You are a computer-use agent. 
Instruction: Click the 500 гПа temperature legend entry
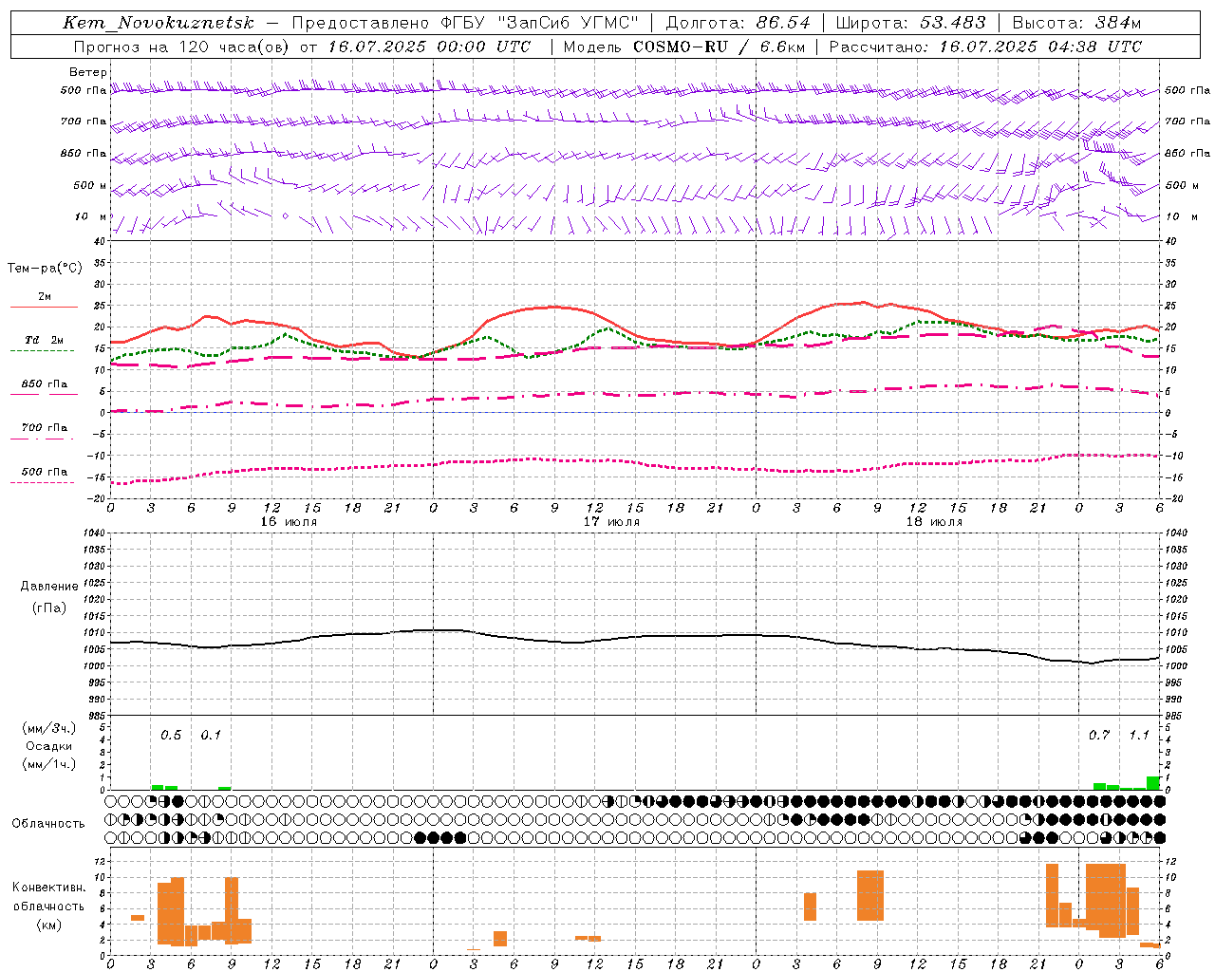tap(44, 472)
